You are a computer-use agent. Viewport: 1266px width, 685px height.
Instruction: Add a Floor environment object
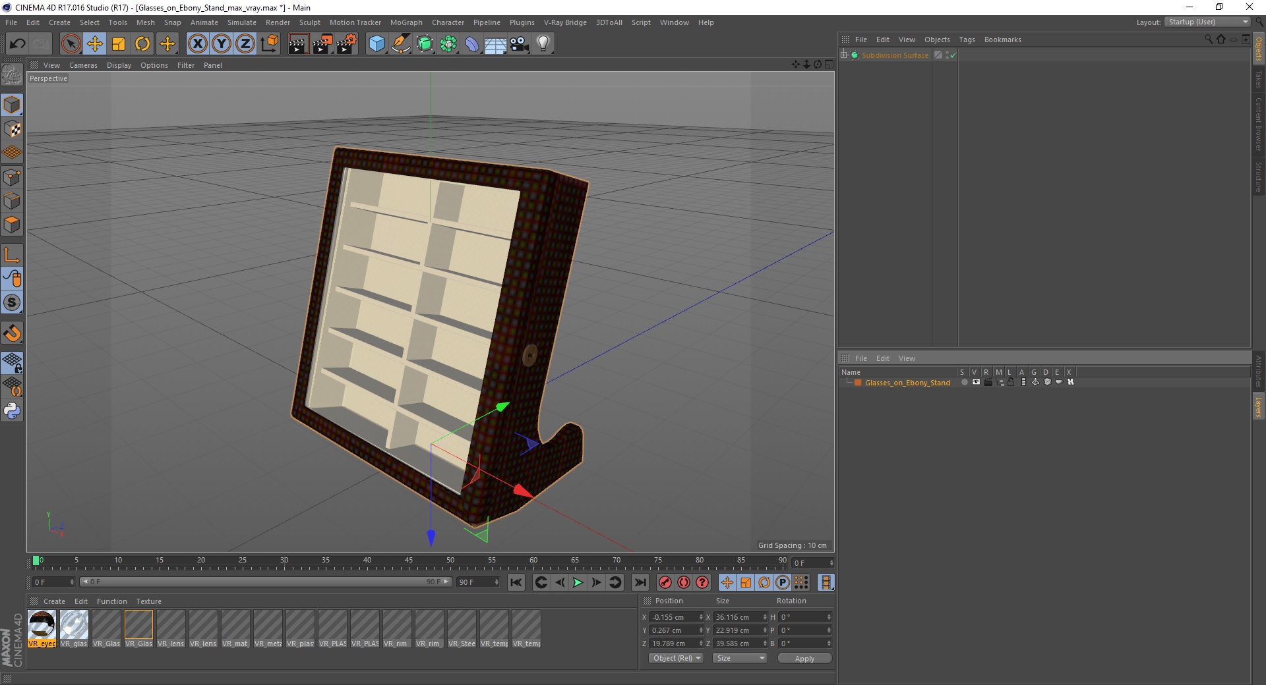tap(495, 44)
